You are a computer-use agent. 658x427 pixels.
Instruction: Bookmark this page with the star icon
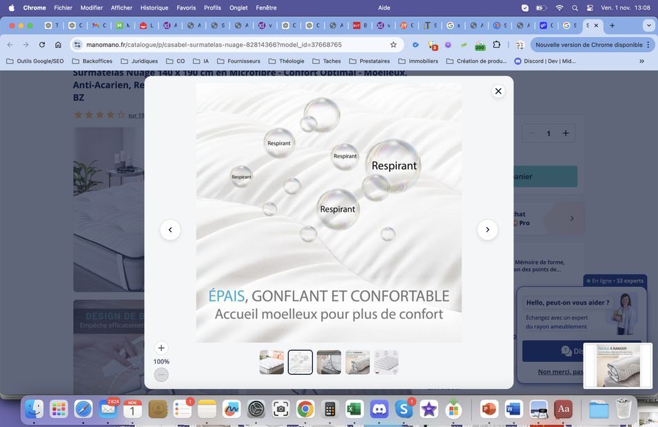pyautogui.click(x=393, y=45)
